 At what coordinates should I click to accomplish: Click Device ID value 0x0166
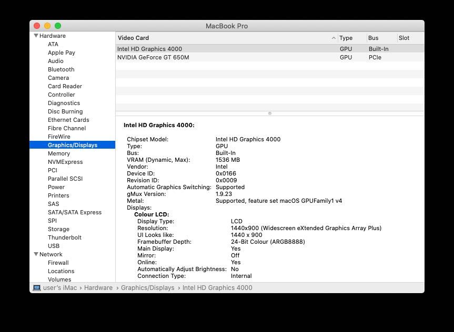[226, 173]
